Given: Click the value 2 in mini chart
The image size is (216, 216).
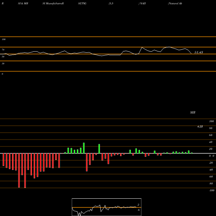Looking at the screenshot, I should (x=138, y=205).
